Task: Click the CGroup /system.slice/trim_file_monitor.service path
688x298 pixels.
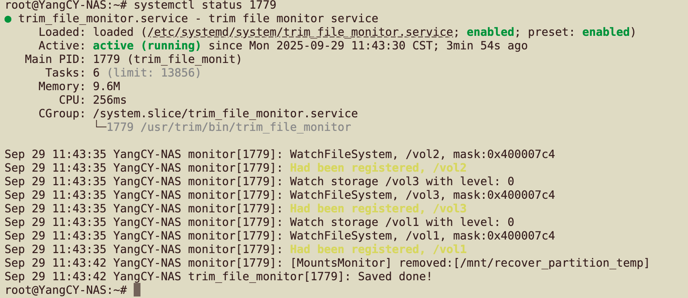Action: [x=225, y=114]
